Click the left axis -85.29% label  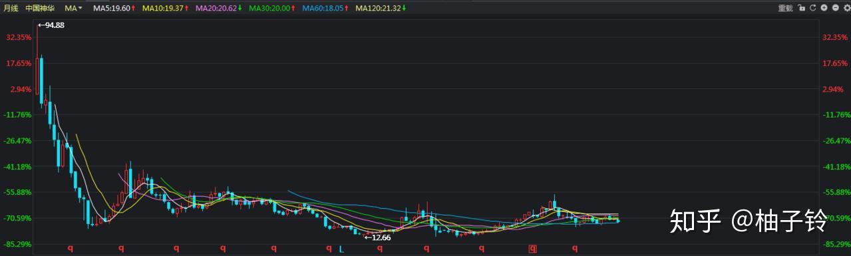point(17,243)
